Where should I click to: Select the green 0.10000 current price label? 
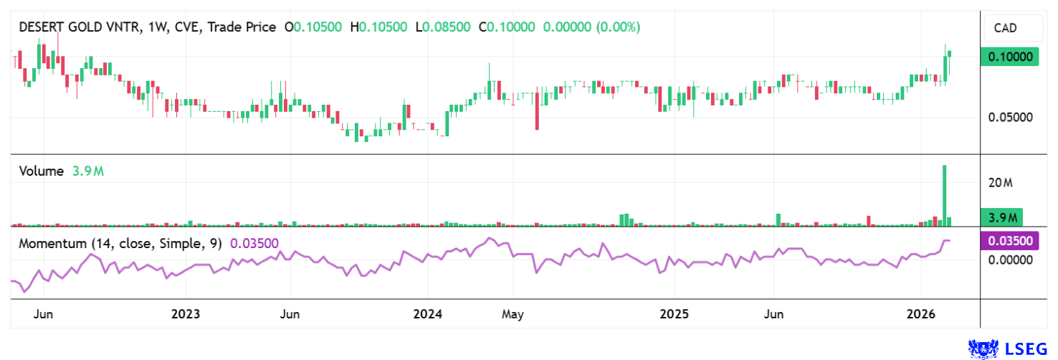1009,57
